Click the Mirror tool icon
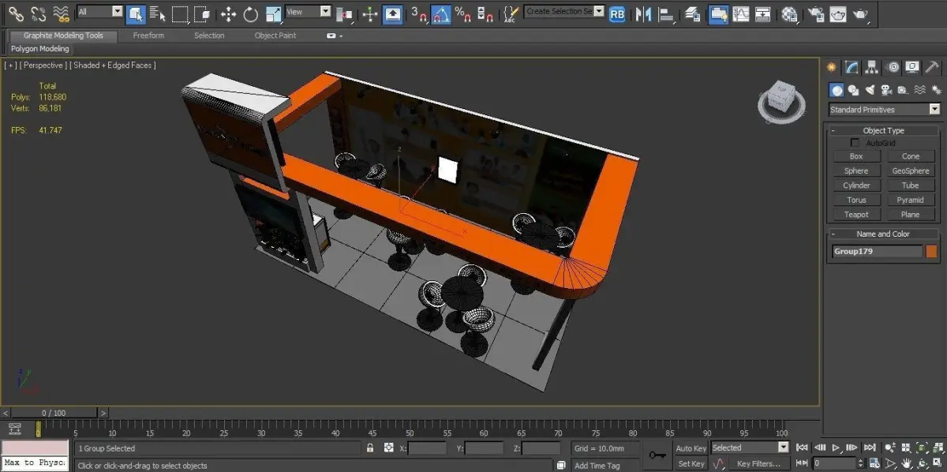 pos(644,13)
